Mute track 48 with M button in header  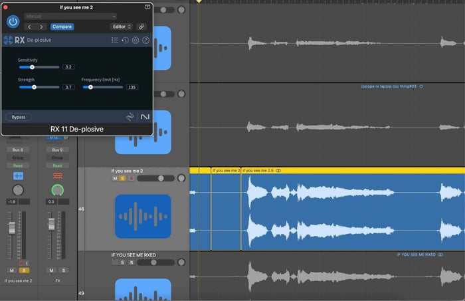pos(115,178)
